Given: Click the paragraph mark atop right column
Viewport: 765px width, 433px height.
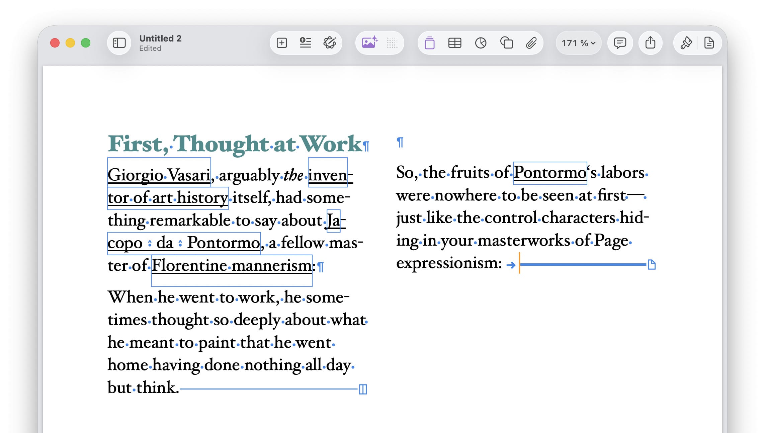Looking at the screenshot, I should pos(400,142).
